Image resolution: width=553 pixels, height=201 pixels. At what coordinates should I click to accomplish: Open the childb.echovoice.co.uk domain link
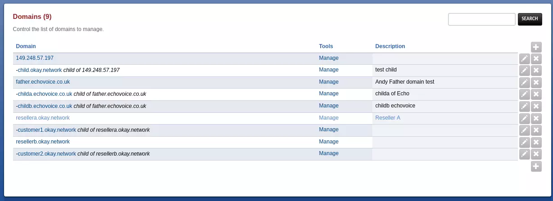[45, 106]
